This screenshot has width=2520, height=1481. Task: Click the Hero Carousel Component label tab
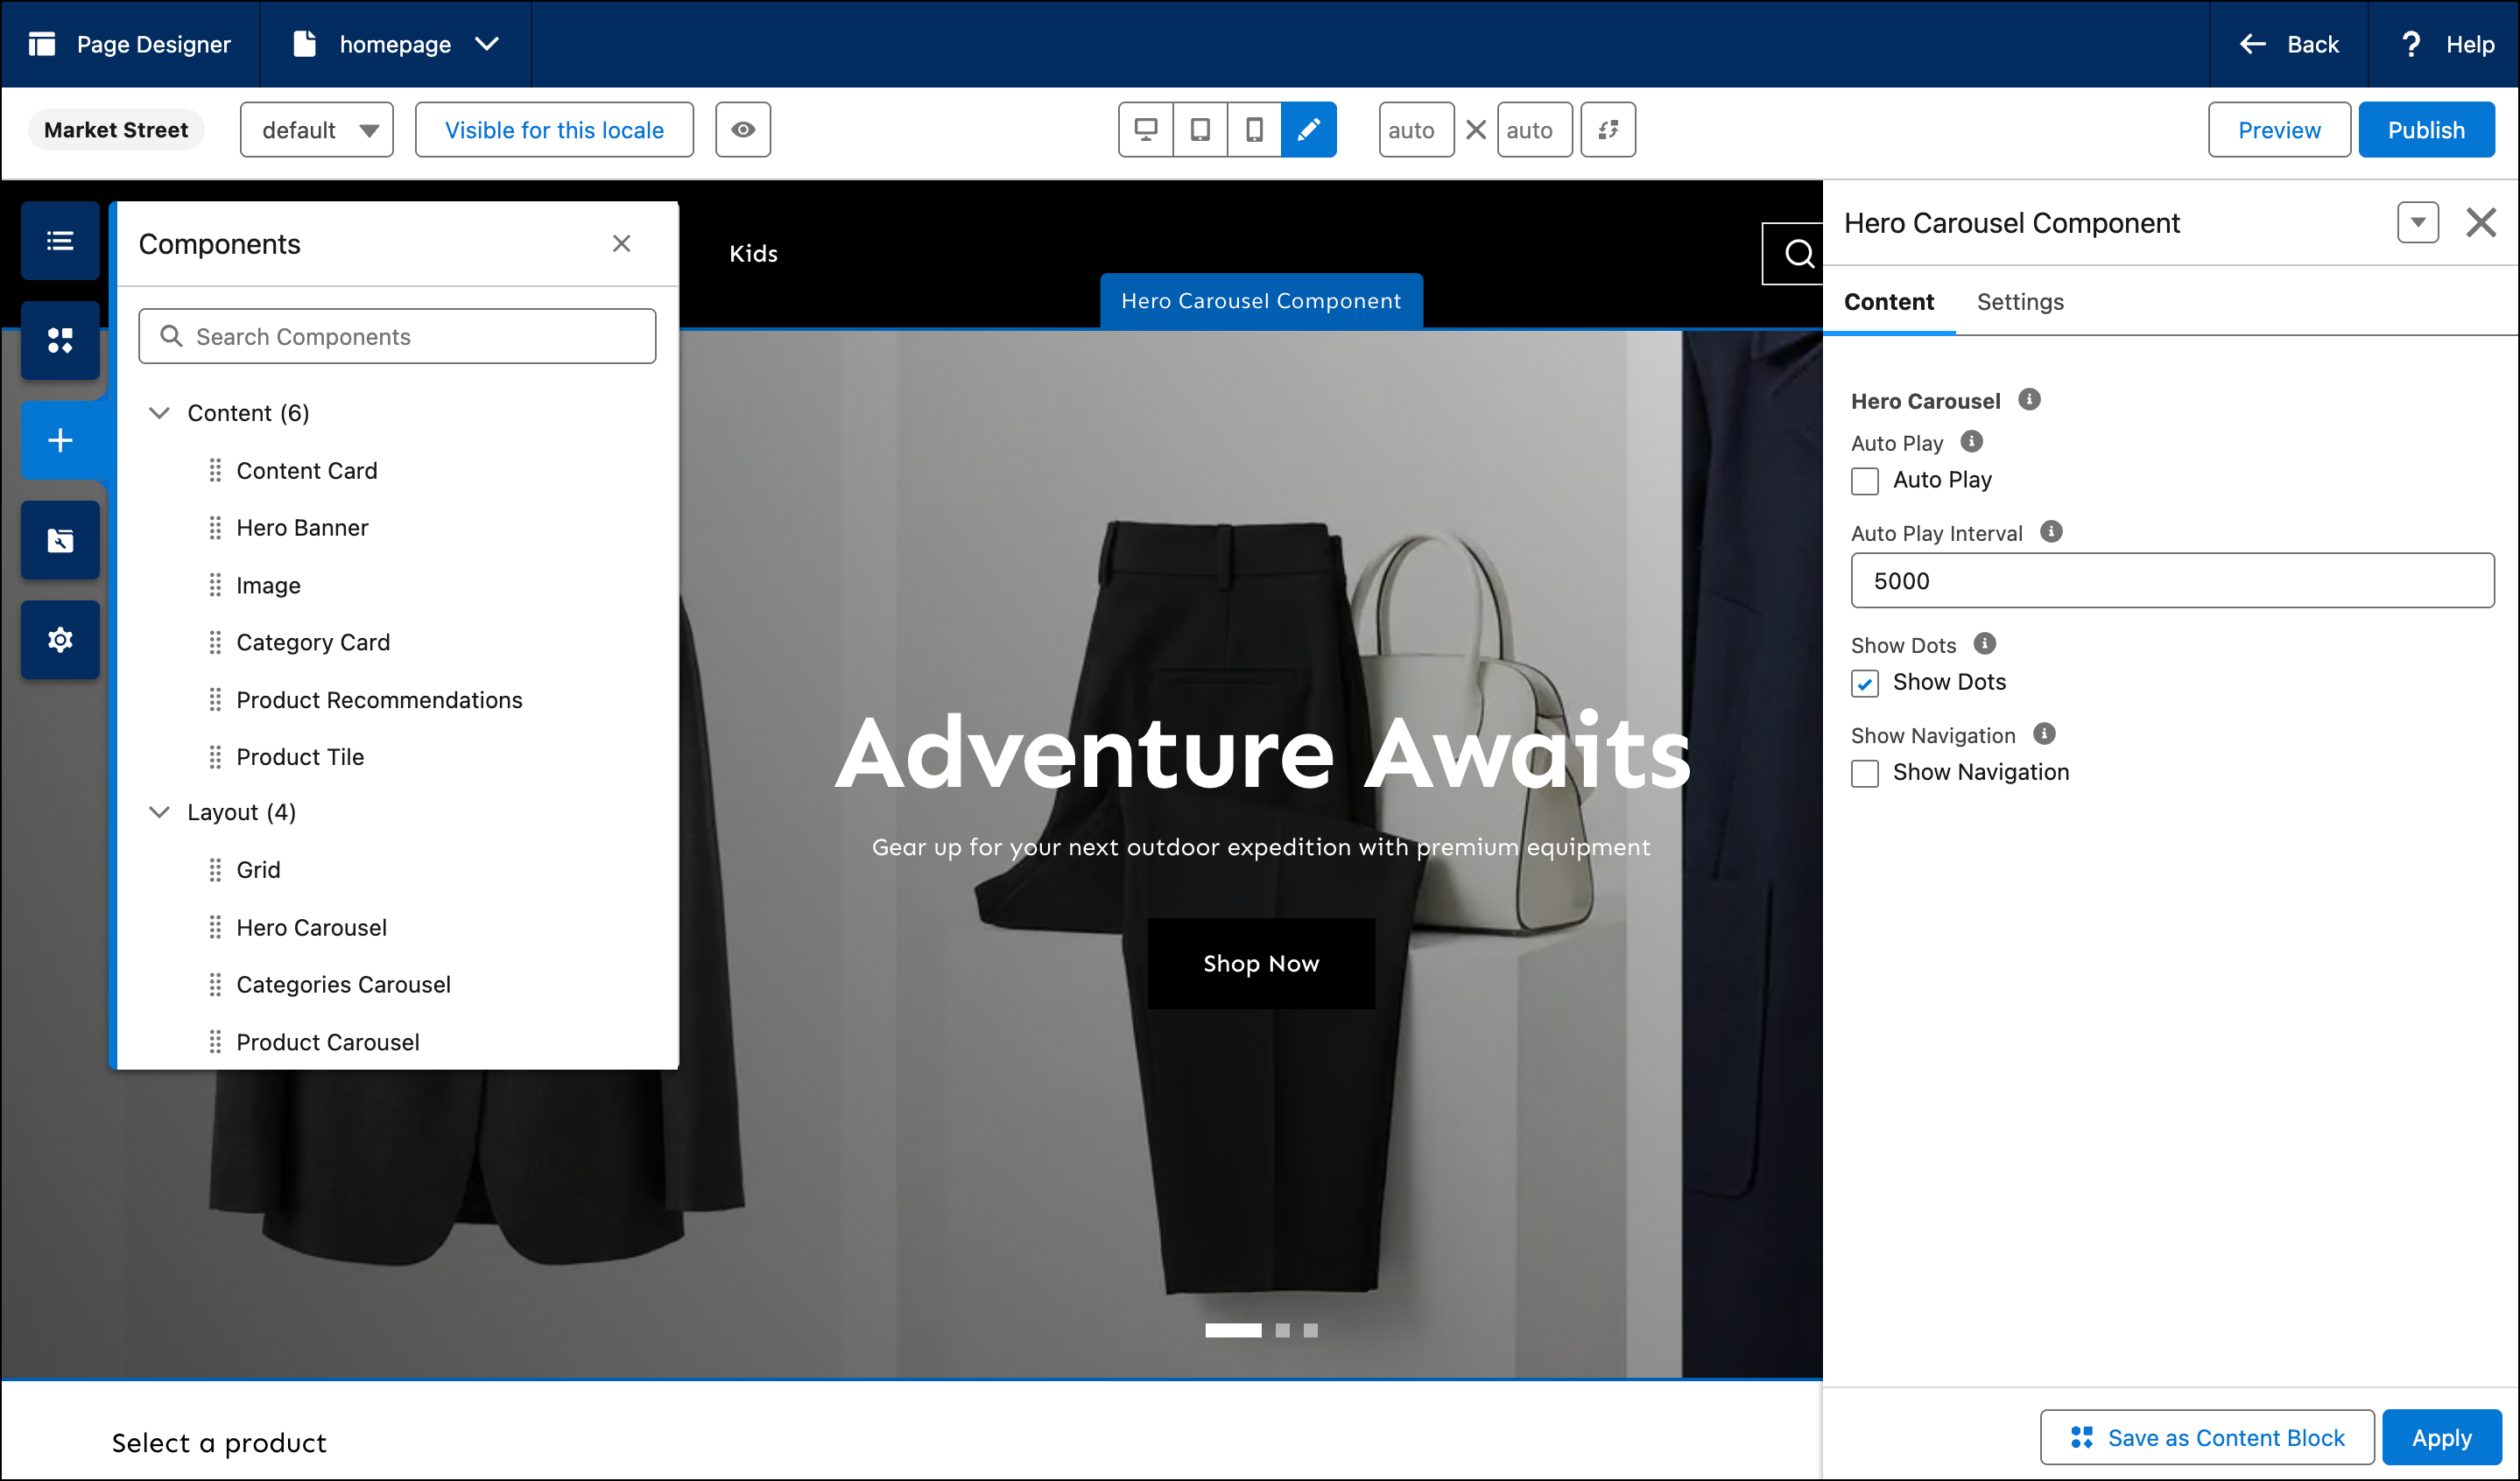1261,301
